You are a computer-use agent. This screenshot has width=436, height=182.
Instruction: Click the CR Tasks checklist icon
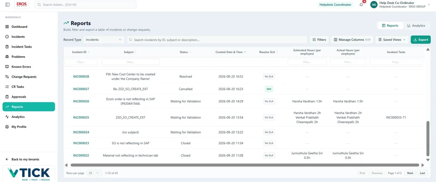click(7, 87)
